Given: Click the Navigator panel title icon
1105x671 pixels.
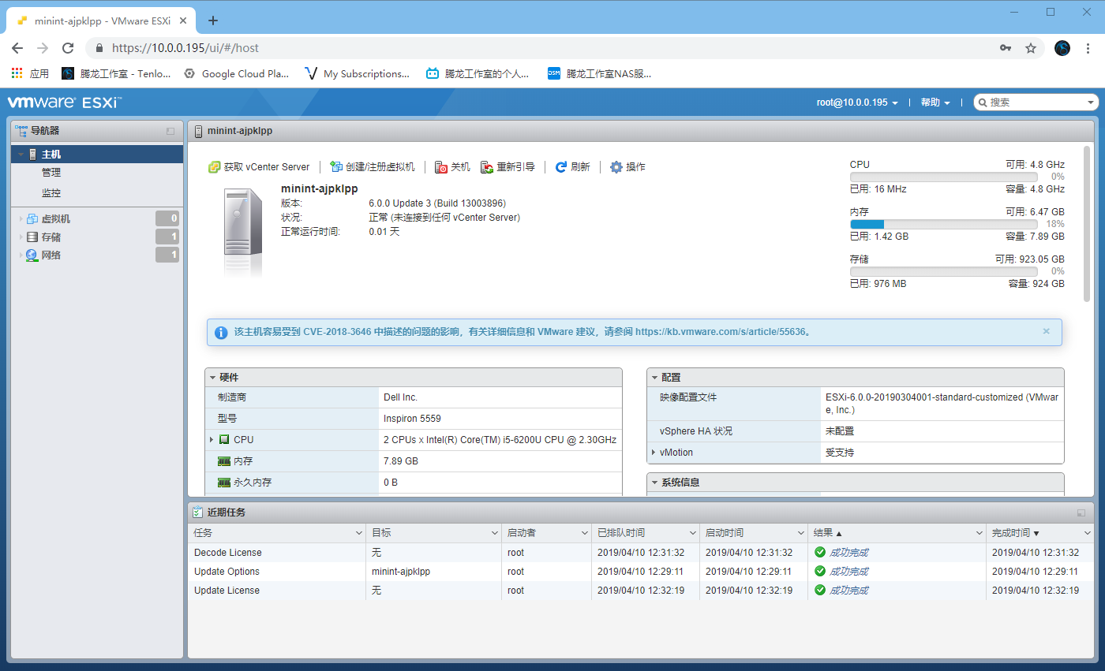Looking at the screenshot, I should point(21,131).
